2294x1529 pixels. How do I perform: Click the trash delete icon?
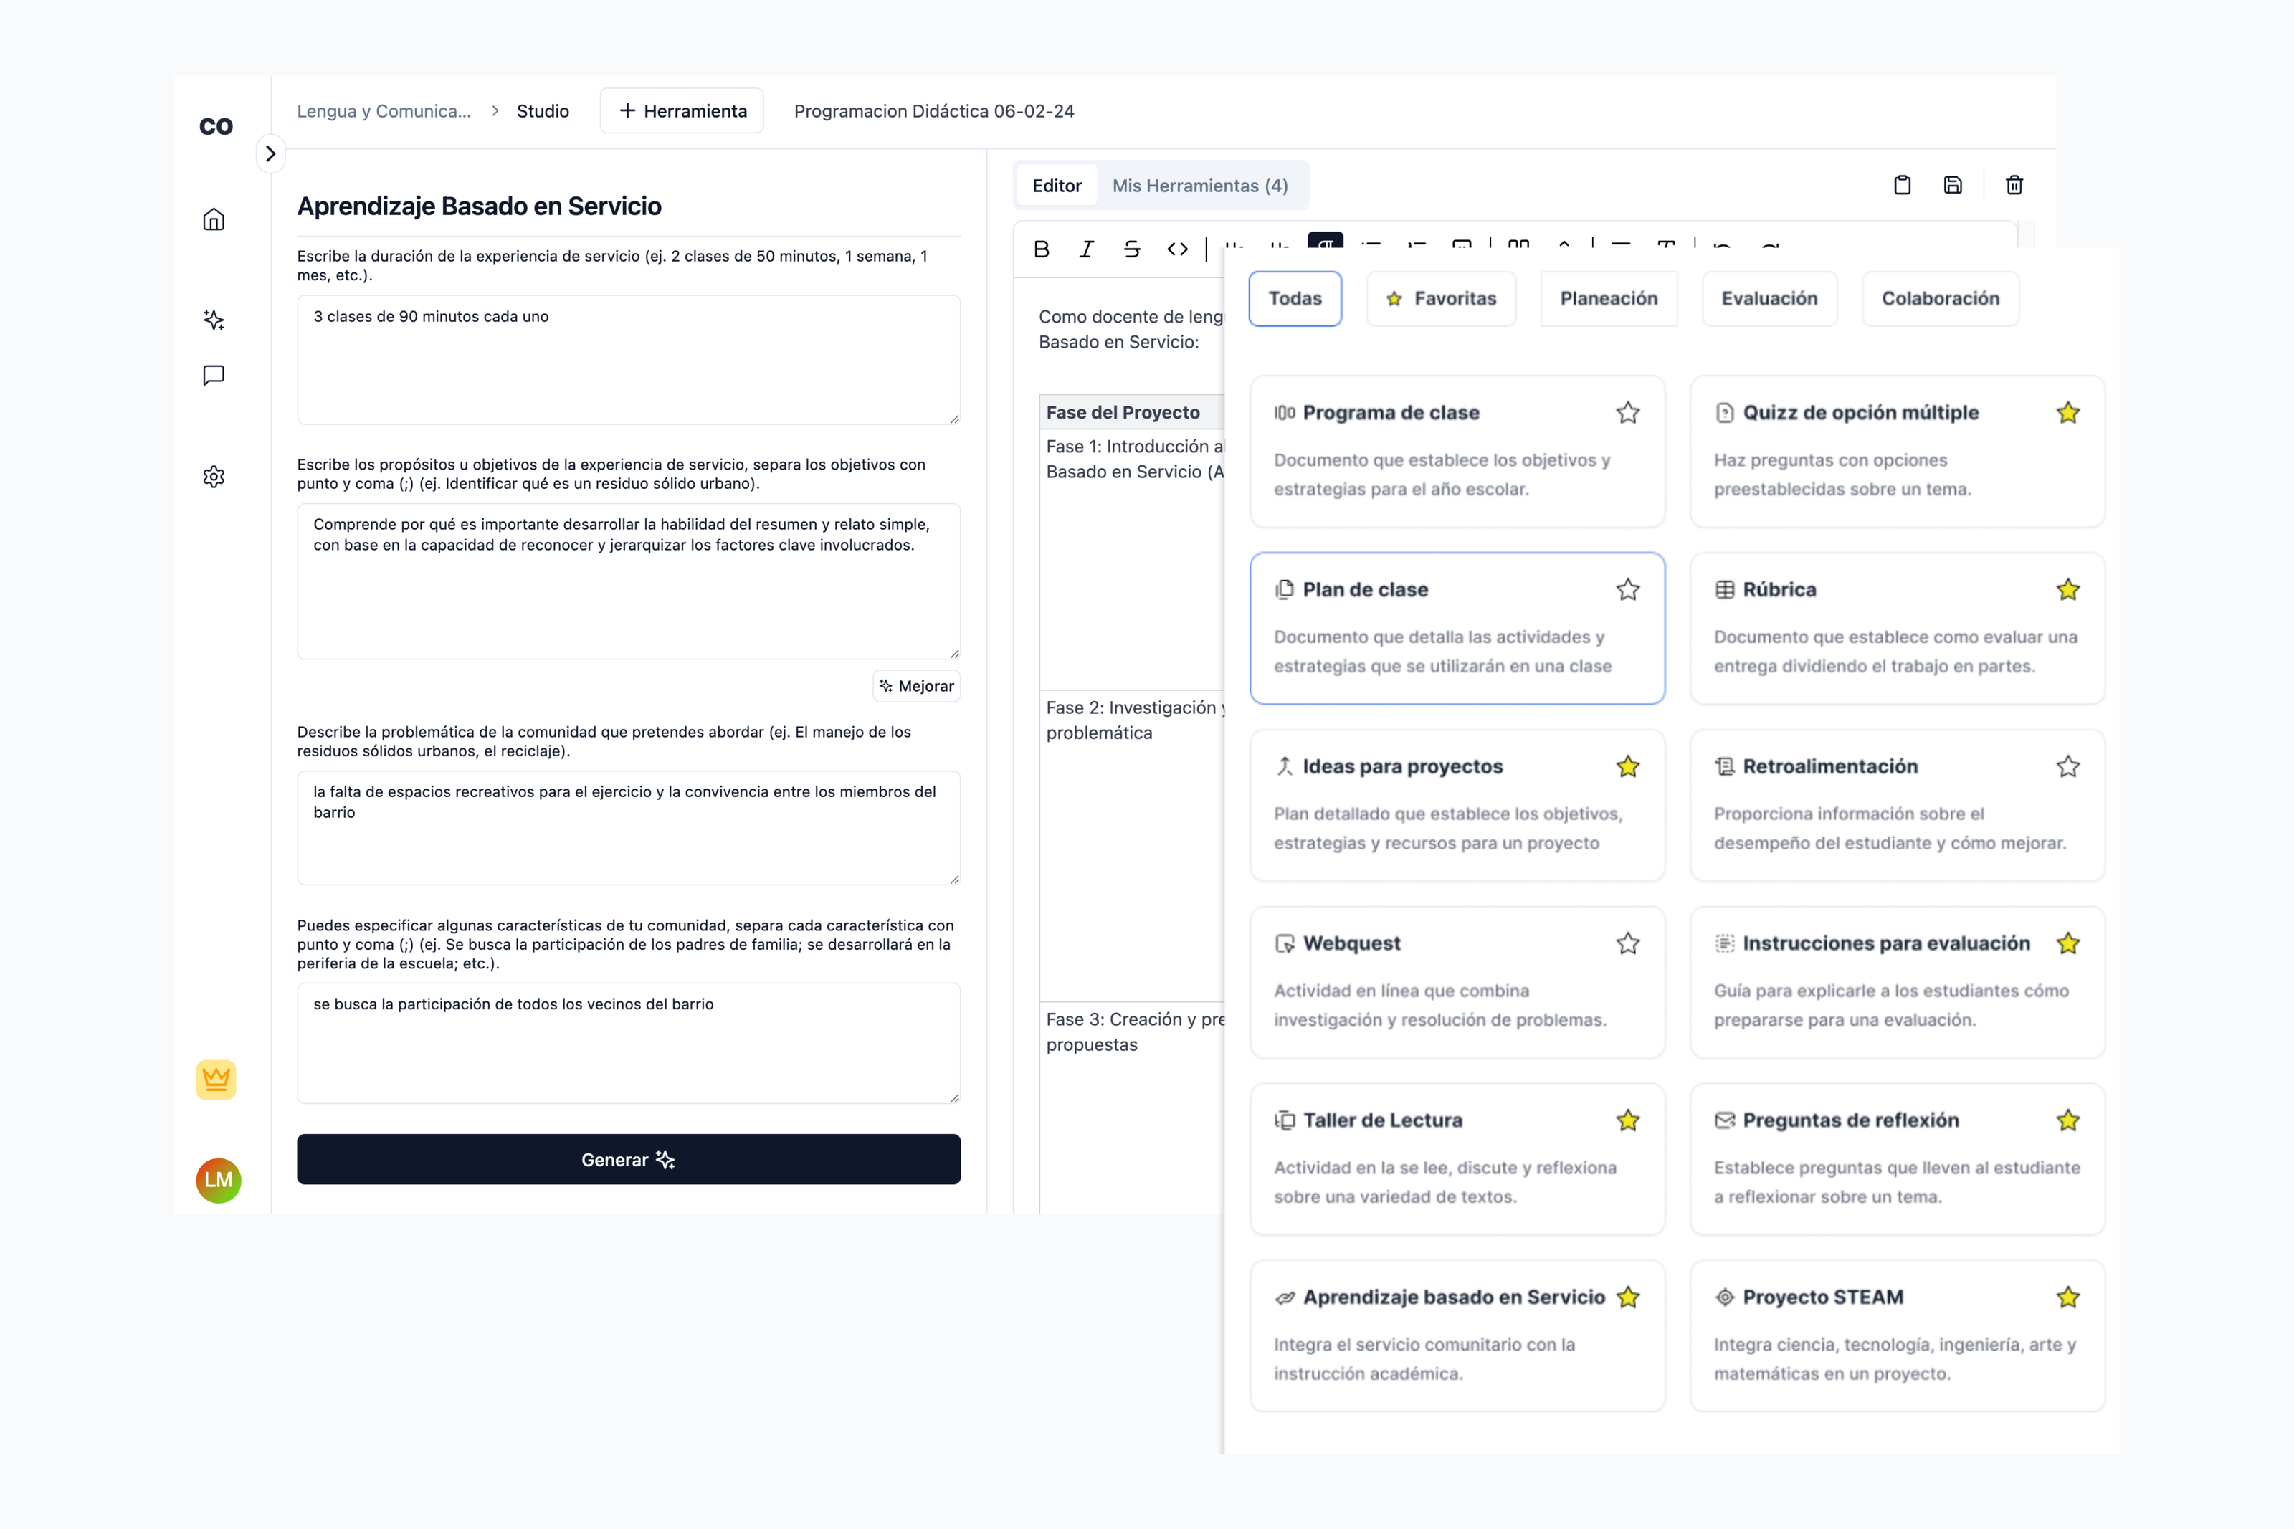pos(2014,185)
